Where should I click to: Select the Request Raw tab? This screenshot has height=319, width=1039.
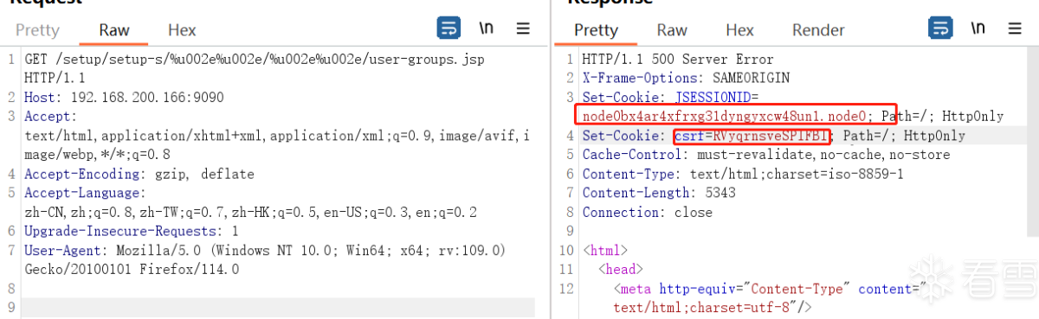click(113, 30)
